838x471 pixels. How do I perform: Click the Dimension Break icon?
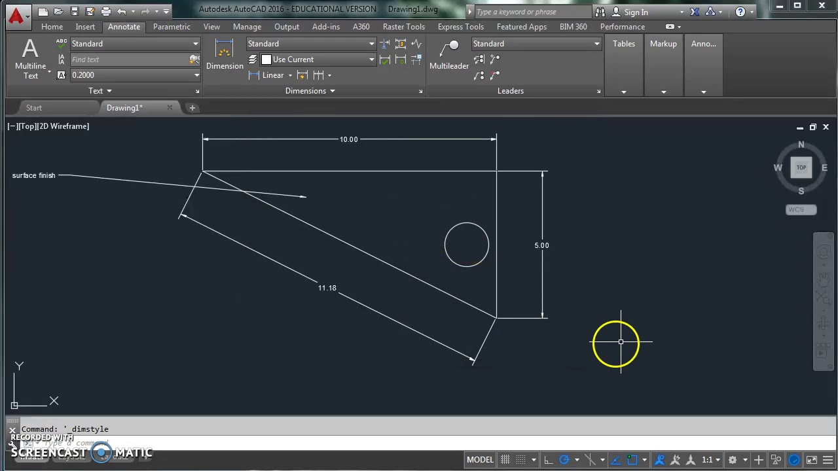pos(384,44)
